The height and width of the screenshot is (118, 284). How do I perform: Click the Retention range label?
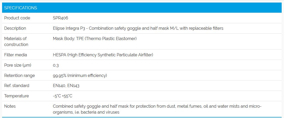click(20, 76)
